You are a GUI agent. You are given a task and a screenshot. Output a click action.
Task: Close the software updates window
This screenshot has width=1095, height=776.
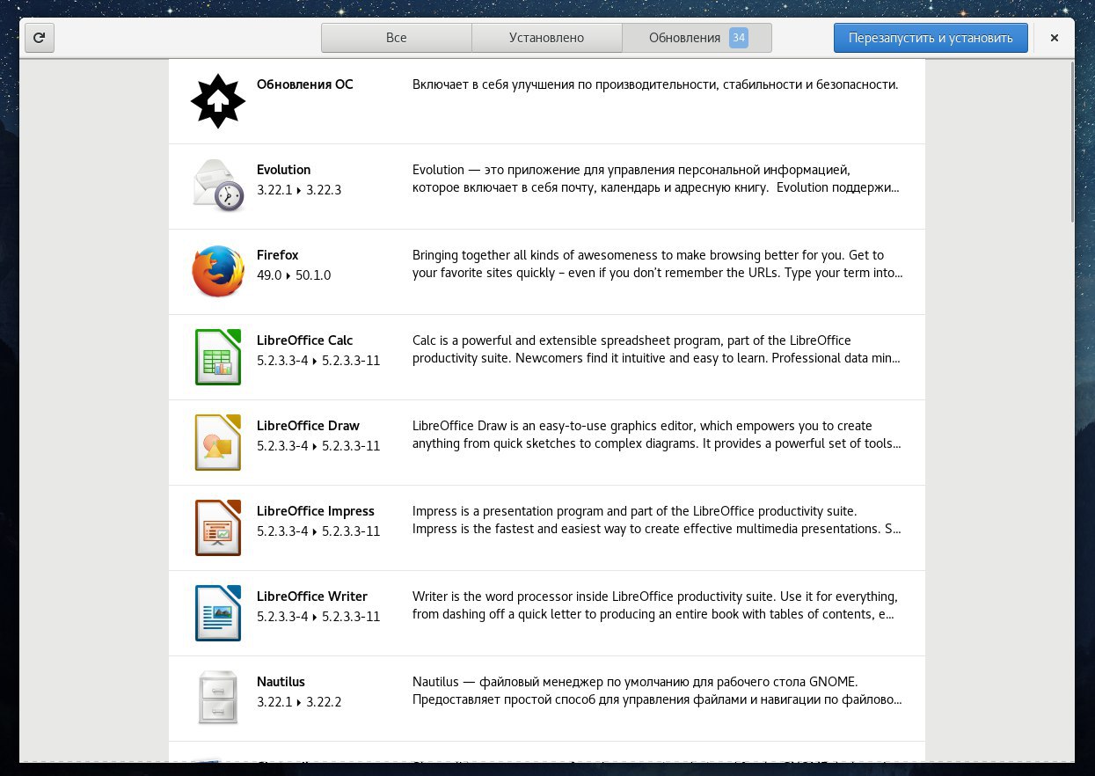[1055, 38]
